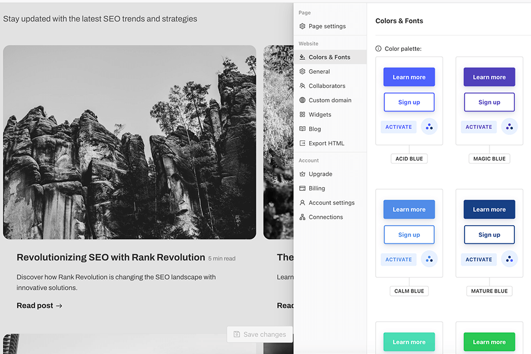Click Acid Blue Learn more swatch button
The height and width of the screenshot is (354, 531).
point(409,77)
